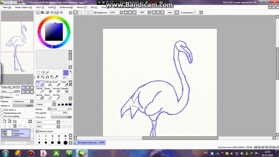Pick the eyedropper color picker tool
Screen dimensions: 279x157
[x=56, y=77]
